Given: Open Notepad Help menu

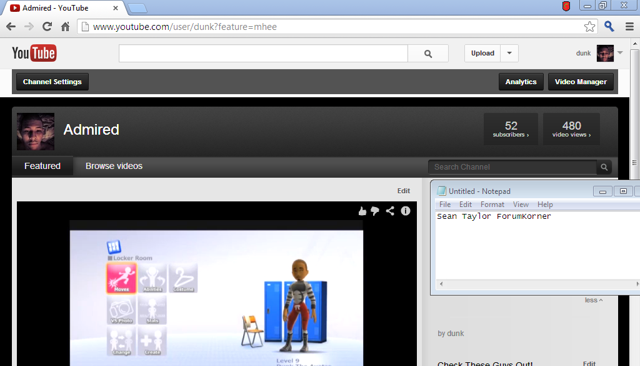Looking at the screenshot, I should pos(545,205).
